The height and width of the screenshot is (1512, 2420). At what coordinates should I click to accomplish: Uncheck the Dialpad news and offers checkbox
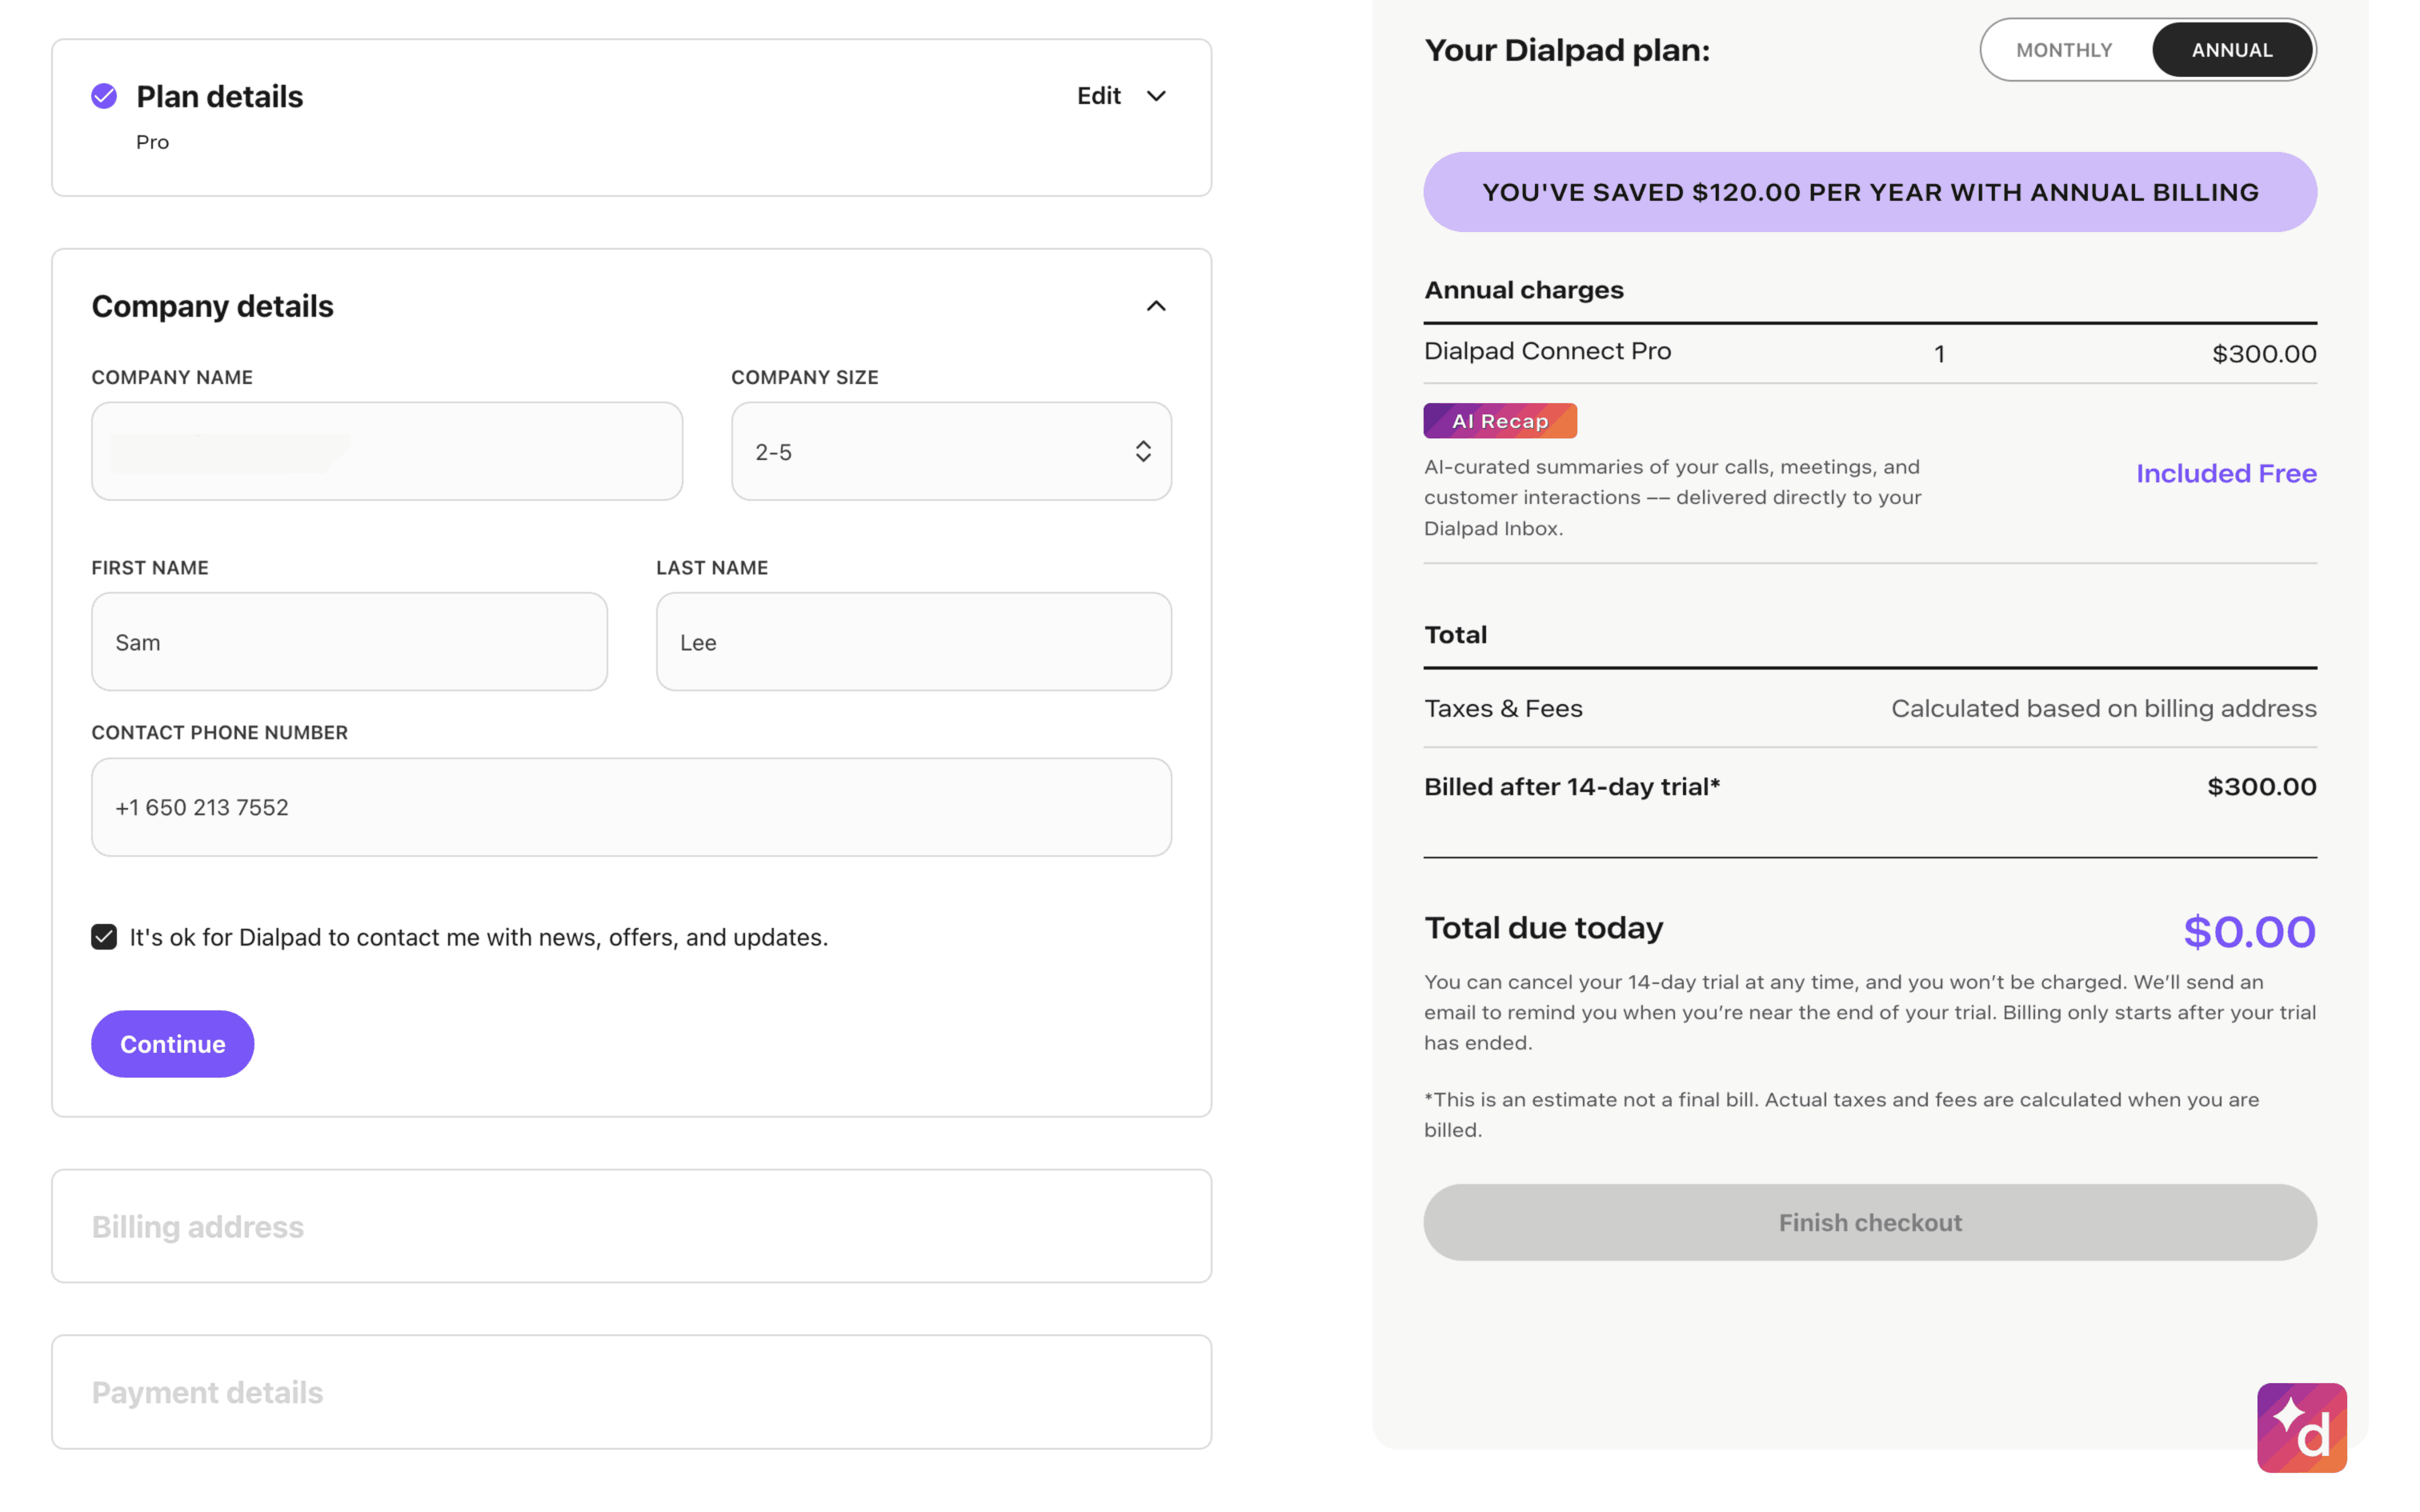(x=104, y=937)
